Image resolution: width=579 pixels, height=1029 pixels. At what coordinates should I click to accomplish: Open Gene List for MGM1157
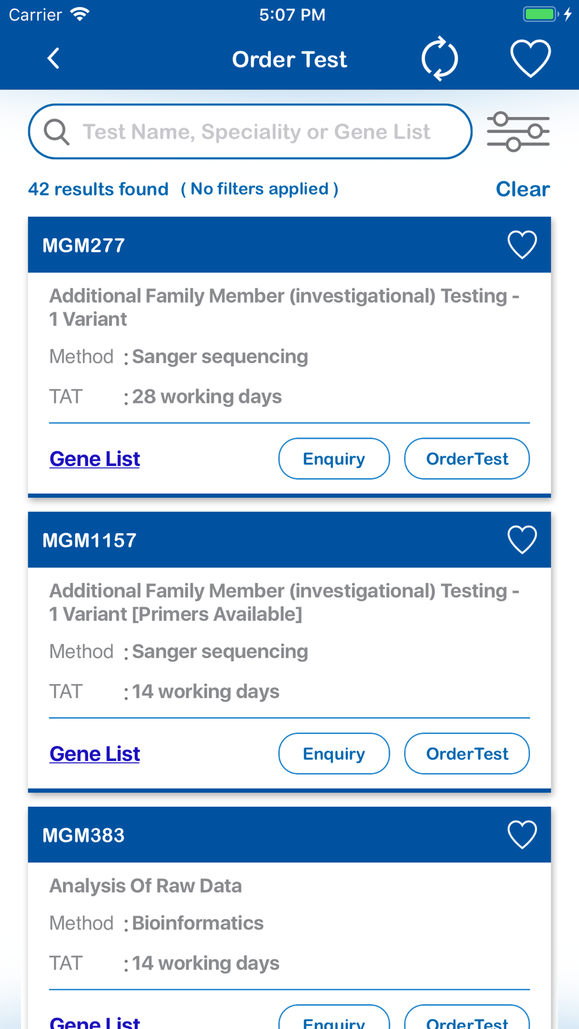point(95,754)
